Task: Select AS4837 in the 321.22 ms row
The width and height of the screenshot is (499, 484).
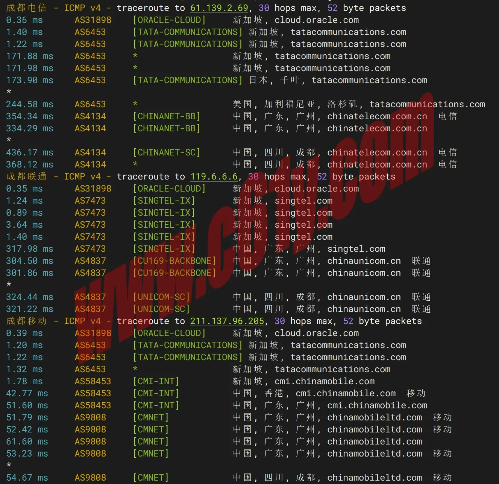Action: (x=90, y=309)
